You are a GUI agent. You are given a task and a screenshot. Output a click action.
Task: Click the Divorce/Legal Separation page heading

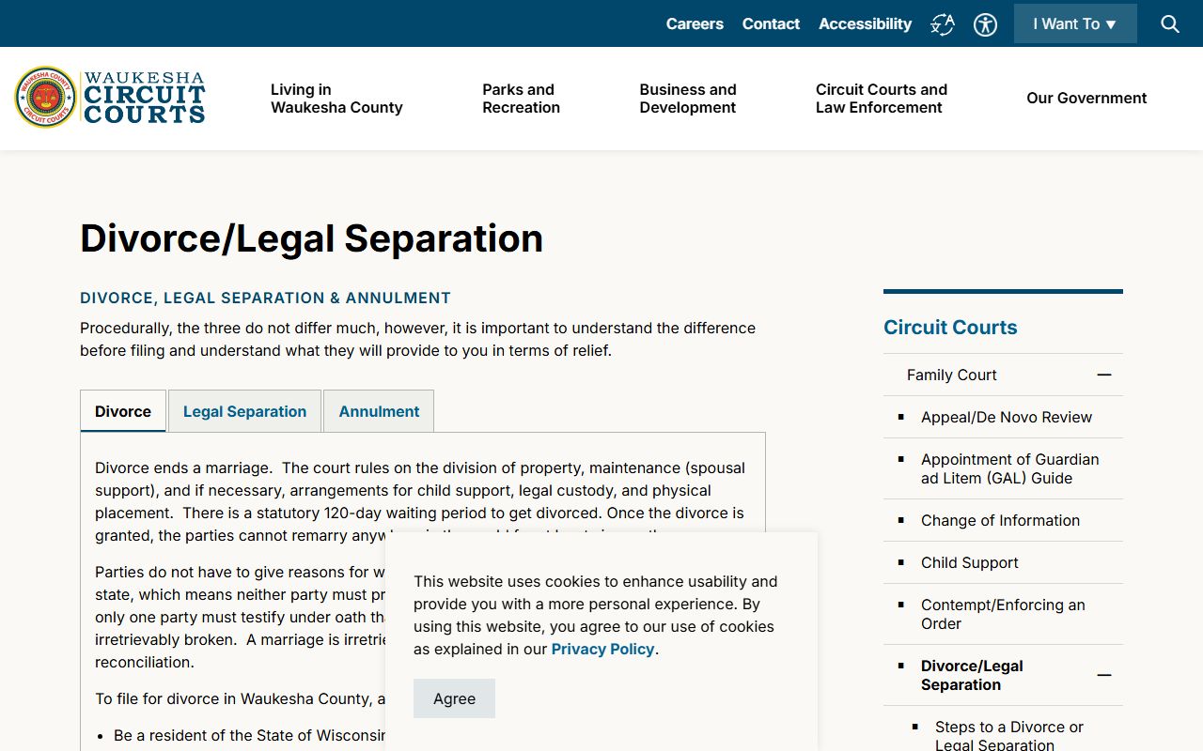[312, 238]
